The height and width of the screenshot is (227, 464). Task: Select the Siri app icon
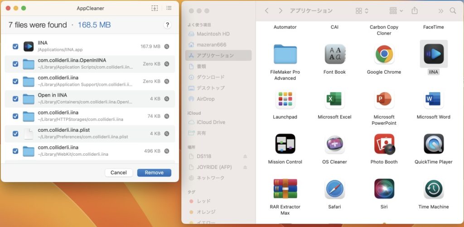click(x=384, y=189)
